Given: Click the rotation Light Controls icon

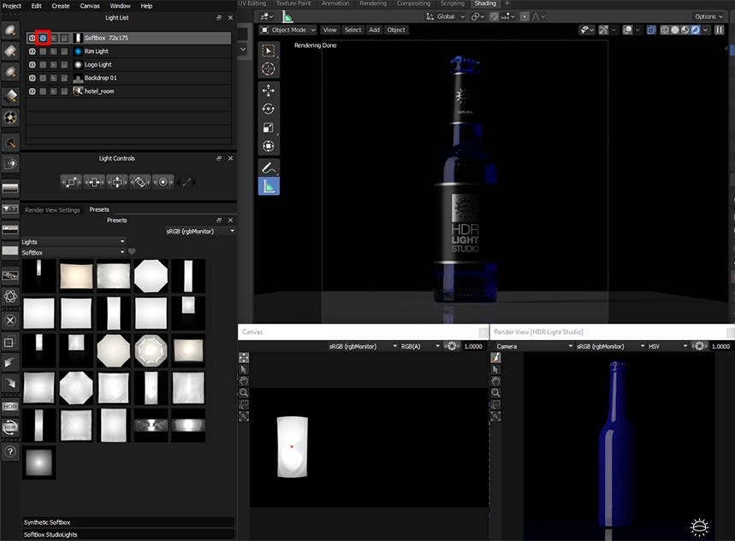Looking at the screenshot, I should click(140, 182).
